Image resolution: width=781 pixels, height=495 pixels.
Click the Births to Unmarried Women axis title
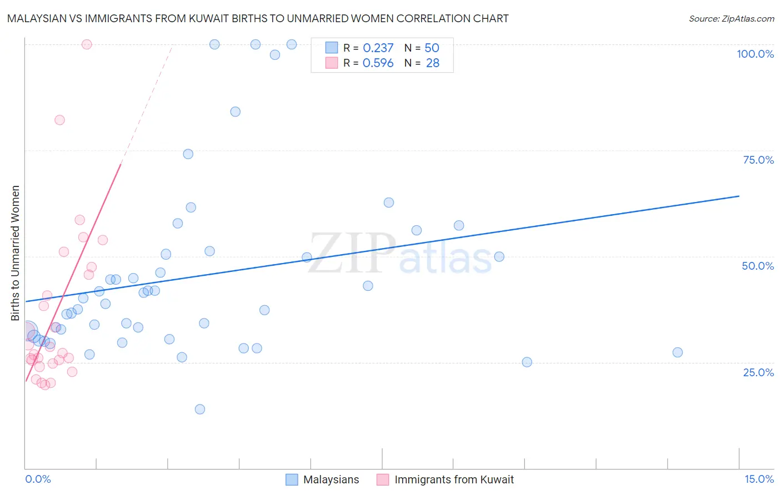[x=15, y=253]
